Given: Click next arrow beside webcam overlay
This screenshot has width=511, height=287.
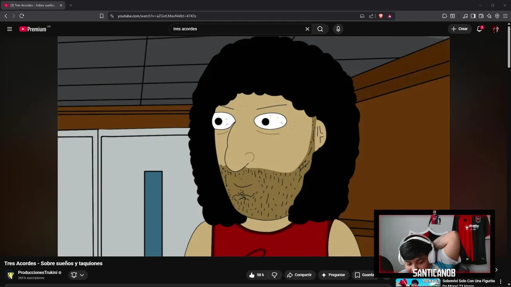Looking at the screenshot, I should point(496,270).
